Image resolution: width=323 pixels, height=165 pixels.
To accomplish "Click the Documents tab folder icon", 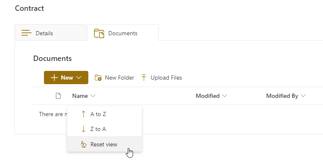I will coord(99,33).
